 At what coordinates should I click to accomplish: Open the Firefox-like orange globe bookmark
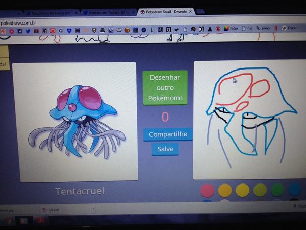coord(127,30)
